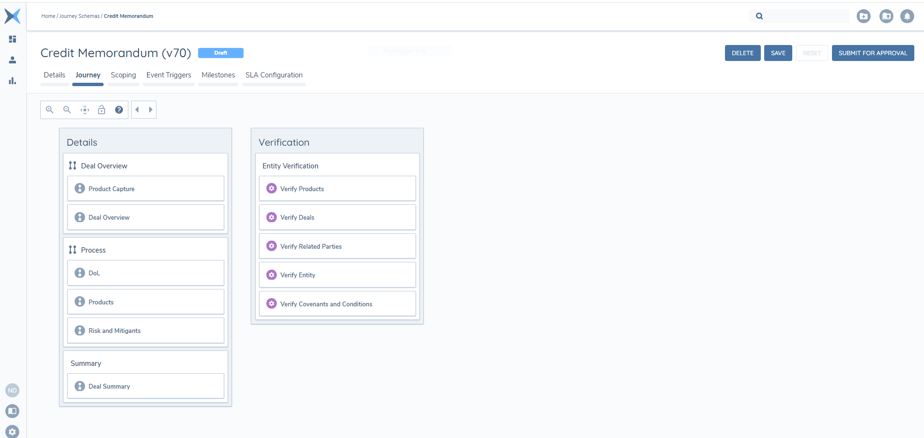Screen dimensions: 924x438
Task: Click the zoom in magnifier icon
Action: tap(49, 110)
